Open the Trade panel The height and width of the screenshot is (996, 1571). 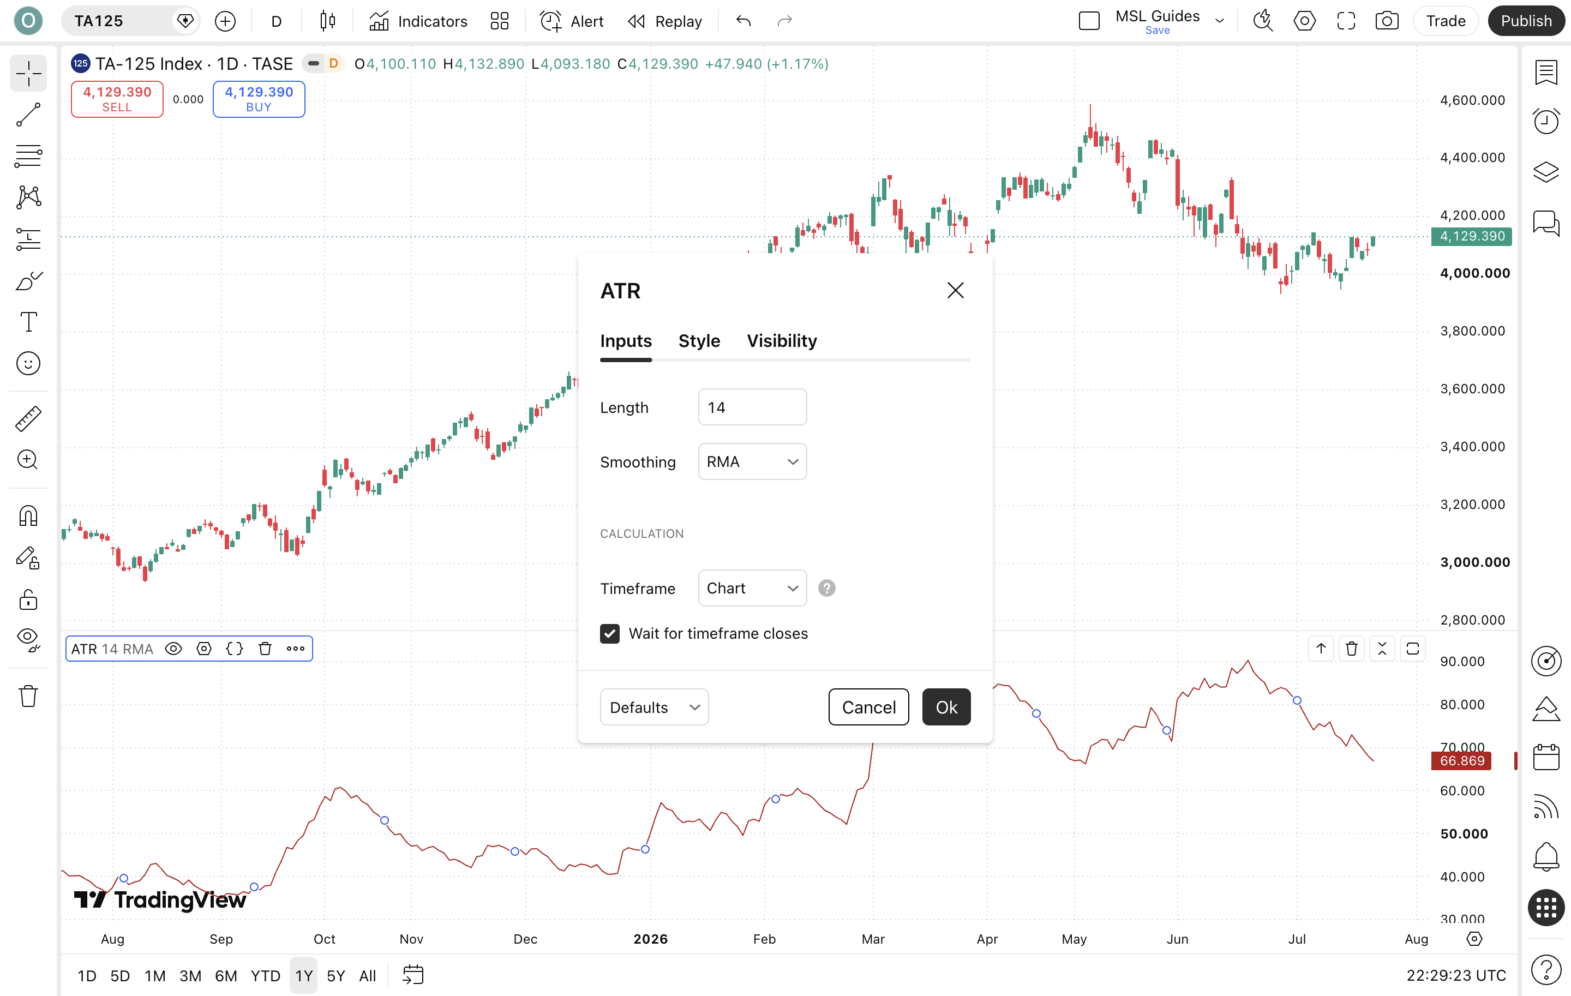point(1446,21)
